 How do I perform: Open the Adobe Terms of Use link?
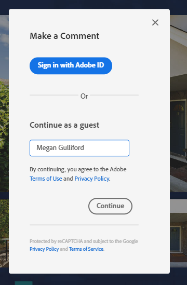46,179
